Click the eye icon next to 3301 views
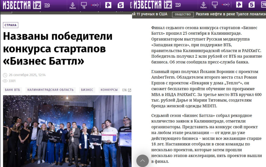 pos(5,81)
